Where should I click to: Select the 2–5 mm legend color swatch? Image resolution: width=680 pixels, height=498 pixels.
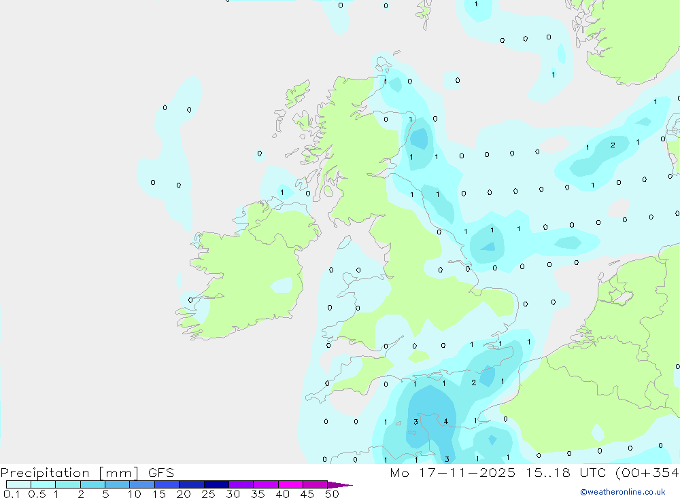92,484
